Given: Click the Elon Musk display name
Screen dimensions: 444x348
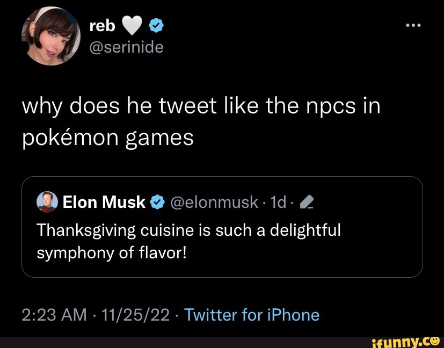Looking at the screenshot, I should [104, 202].
